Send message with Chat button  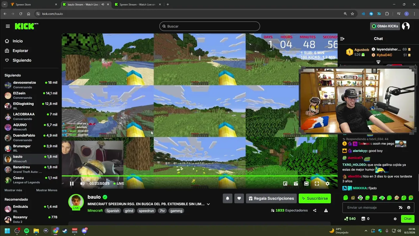tap(408, 219)
